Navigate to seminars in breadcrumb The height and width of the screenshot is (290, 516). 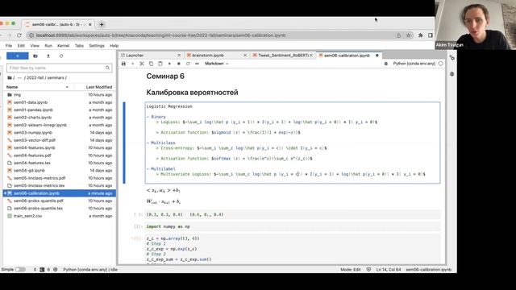[56, 78]
